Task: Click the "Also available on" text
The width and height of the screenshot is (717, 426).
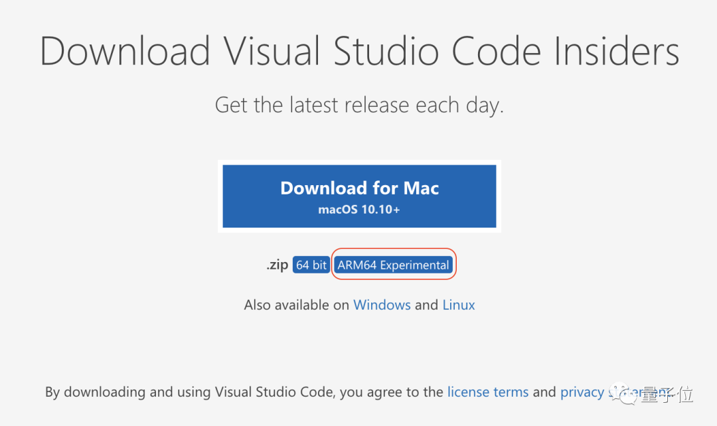Action: coord(297,305)
